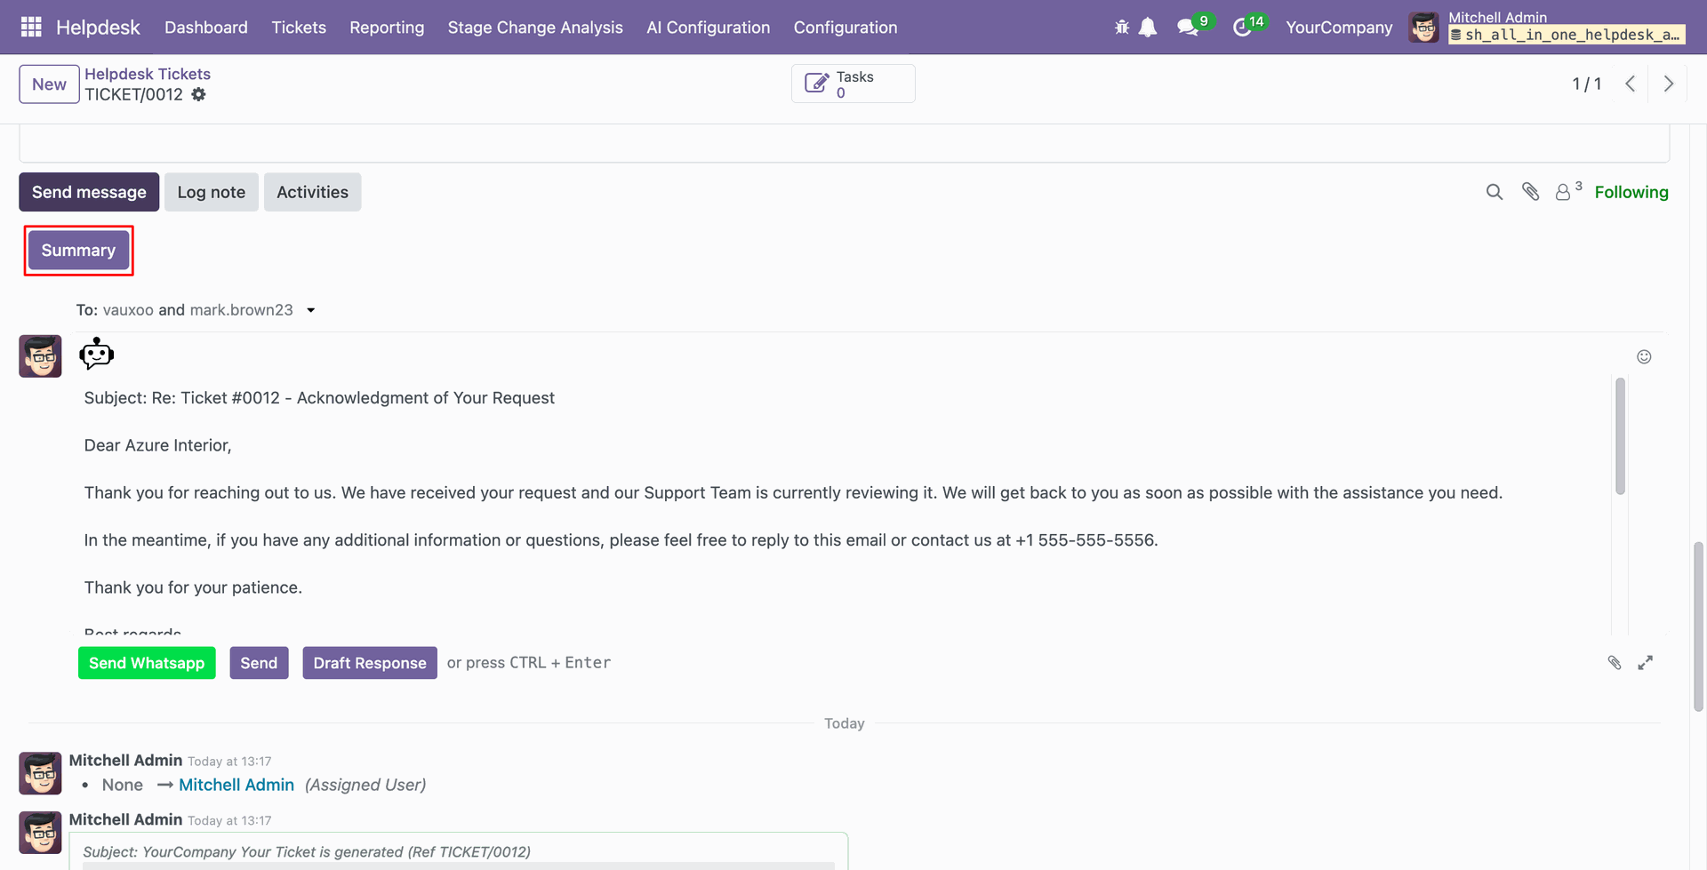The width and height of the screenshot is (1707, 870).
Task: Attach file using composer paperclip icon
Action: 1615,663
